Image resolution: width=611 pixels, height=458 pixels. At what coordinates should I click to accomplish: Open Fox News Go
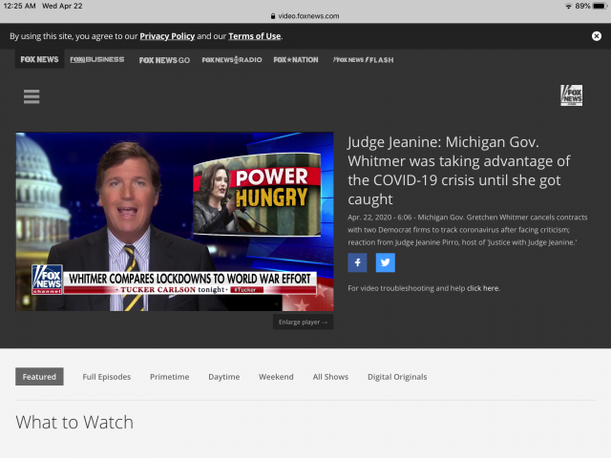click(164, 60)
